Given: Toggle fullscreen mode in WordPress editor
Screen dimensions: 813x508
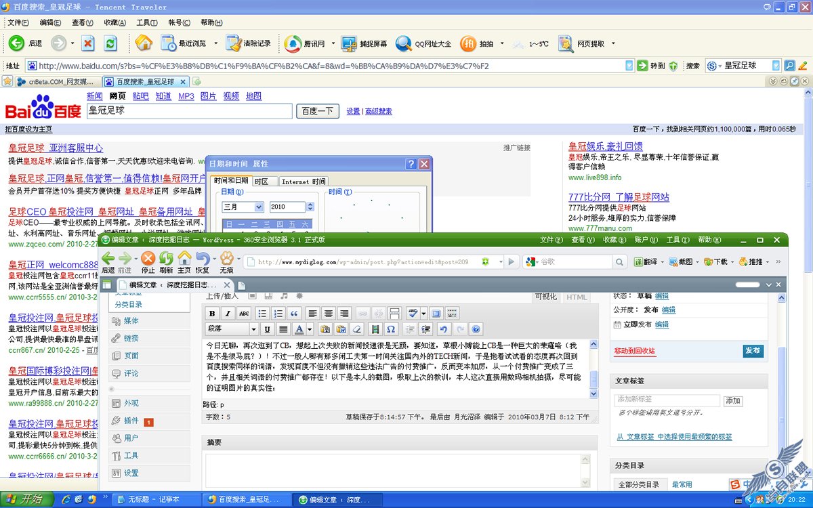Looking at the screenshot, I should pyautogui.click(x=436, y=313).
